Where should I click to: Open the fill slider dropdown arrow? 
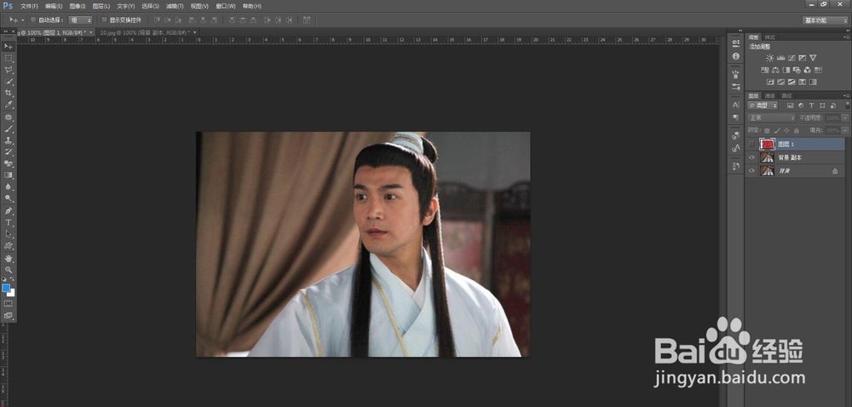point(845,130)
